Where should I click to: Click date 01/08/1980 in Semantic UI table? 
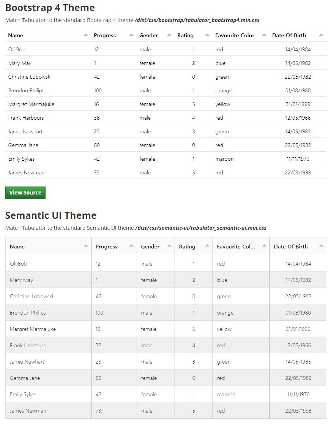click(298, 313)
